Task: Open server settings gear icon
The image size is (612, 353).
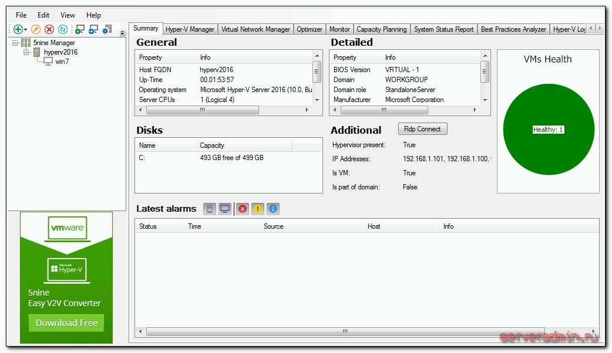Action: 107,29
